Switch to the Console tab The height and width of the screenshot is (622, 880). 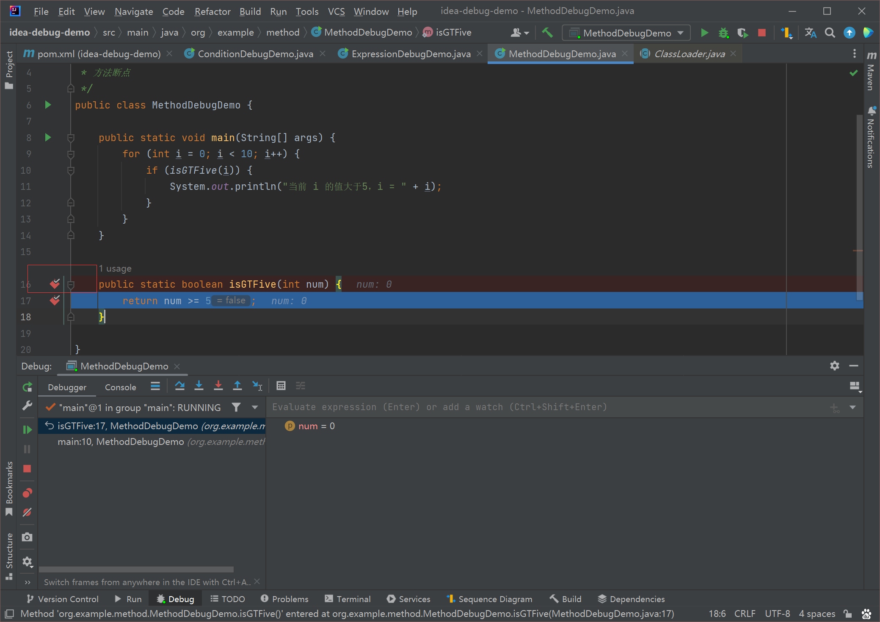click(x=120, y=387)
